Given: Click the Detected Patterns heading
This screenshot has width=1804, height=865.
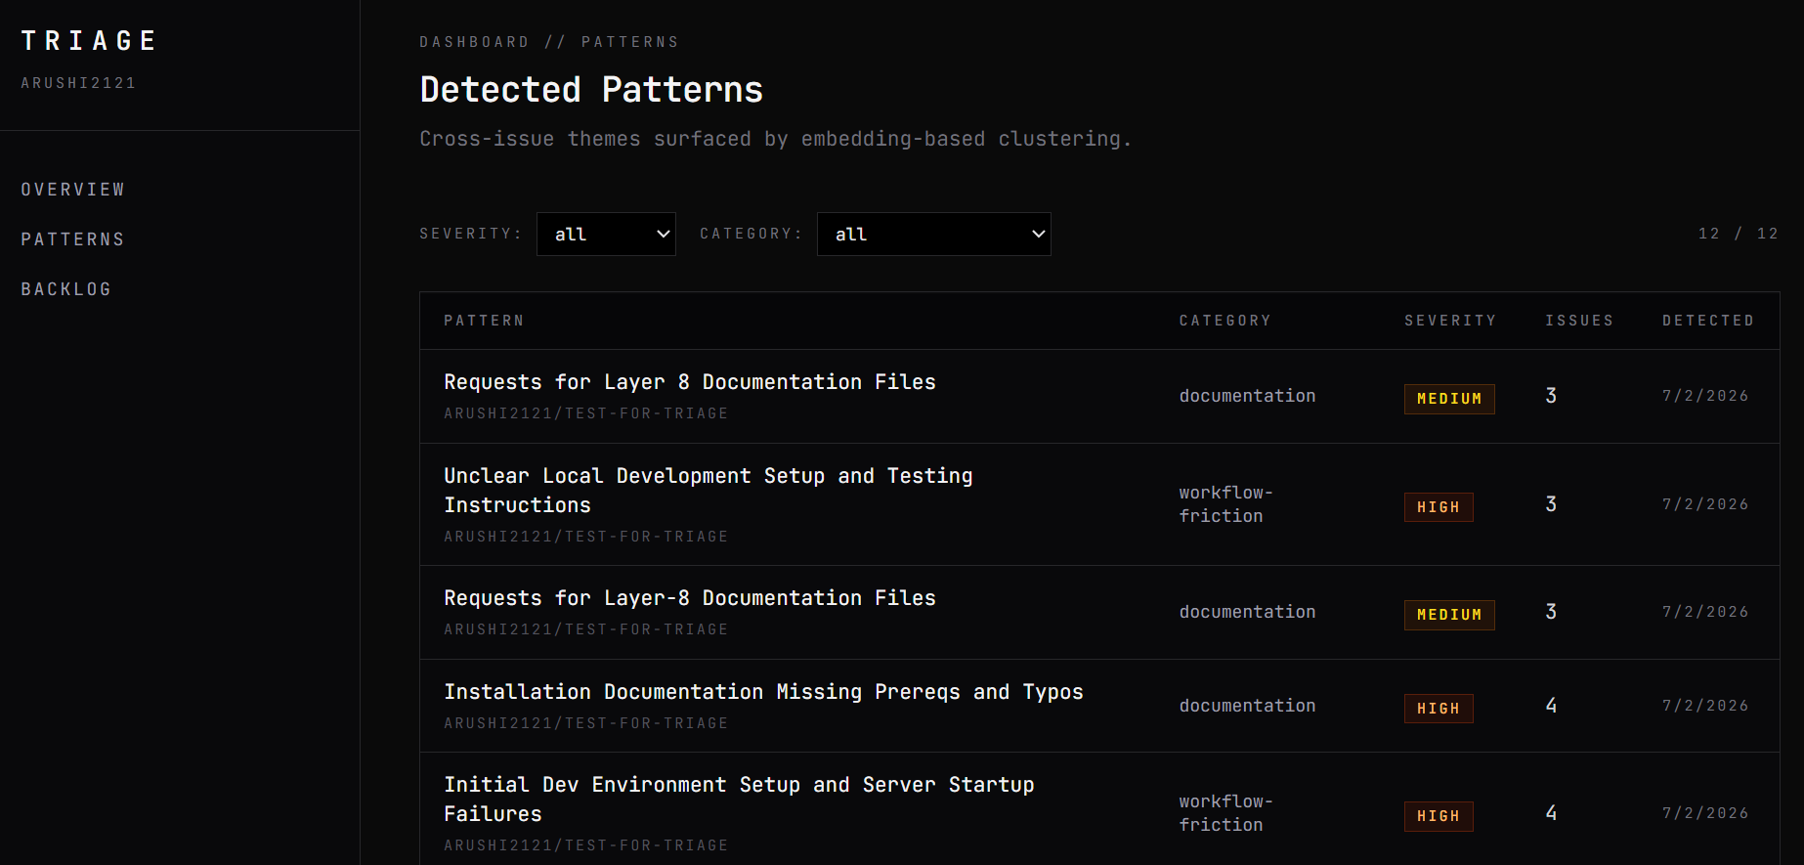Looking at the screenshot, I should coord(591,90).
